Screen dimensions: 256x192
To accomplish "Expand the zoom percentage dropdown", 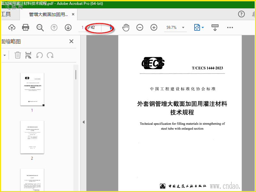I will [x=183, y=28].
